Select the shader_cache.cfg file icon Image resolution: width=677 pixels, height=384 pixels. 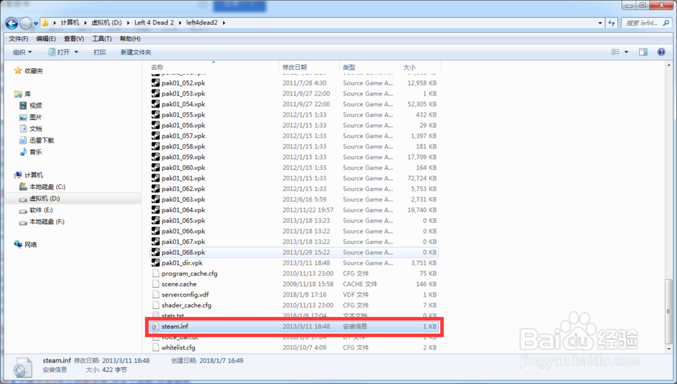point(156,305)
